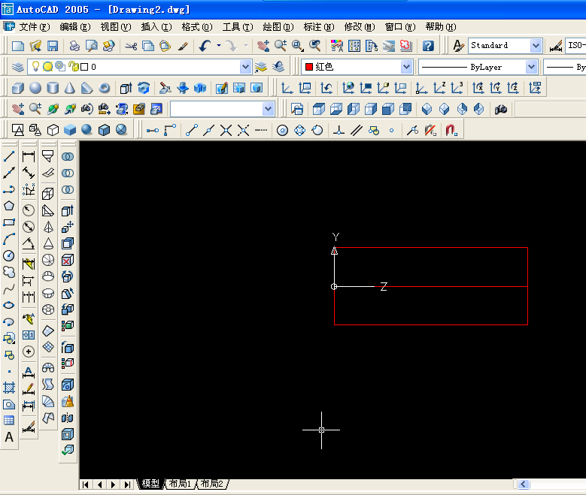Click the red color swatch beside 红色

tap(308, 67)
